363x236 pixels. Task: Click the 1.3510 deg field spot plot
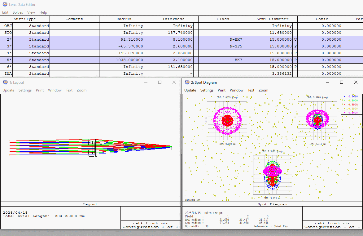click(x=273, y=175)
